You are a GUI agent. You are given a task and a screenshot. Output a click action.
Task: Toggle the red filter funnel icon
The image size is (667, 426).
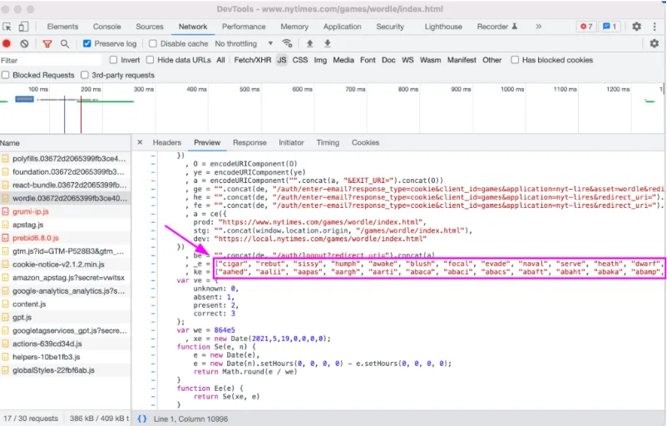47,43
